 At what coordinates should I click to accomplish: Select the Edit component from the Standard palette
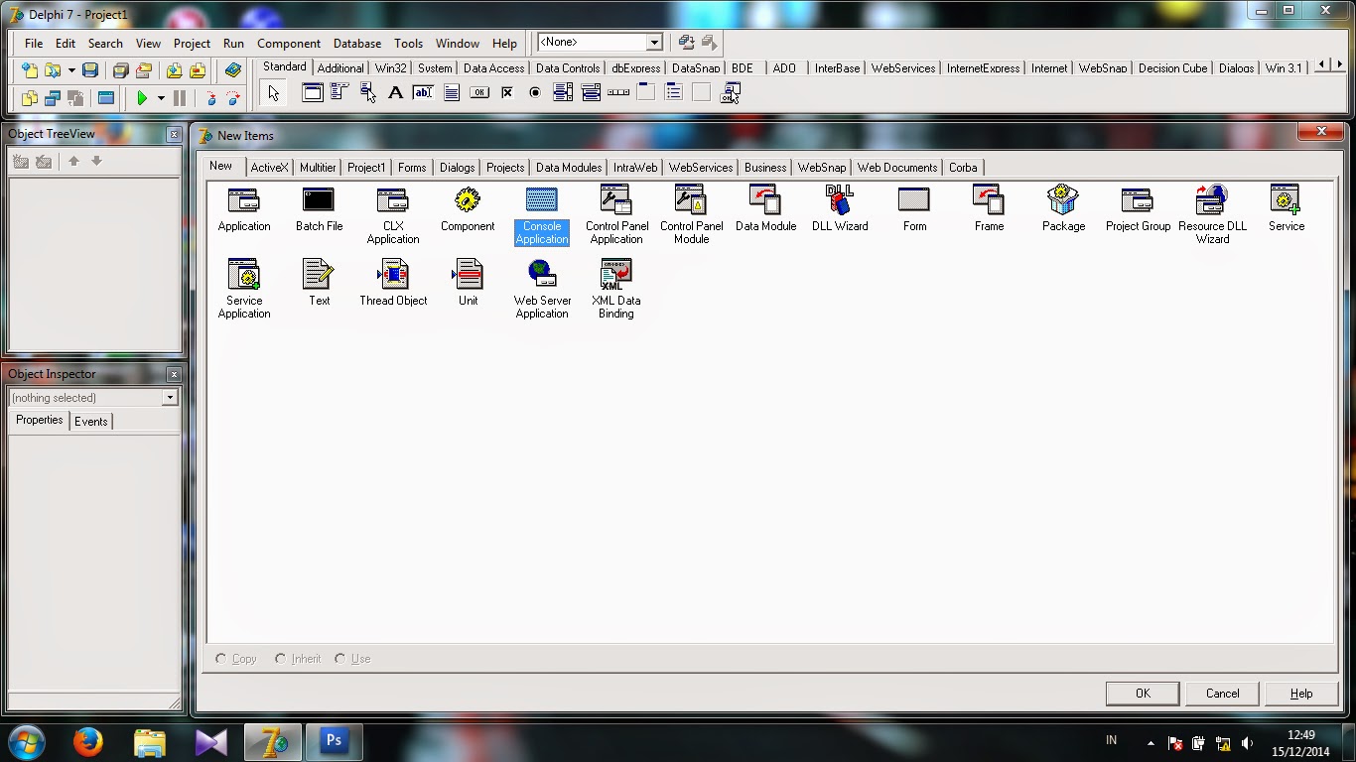(423, 92)
